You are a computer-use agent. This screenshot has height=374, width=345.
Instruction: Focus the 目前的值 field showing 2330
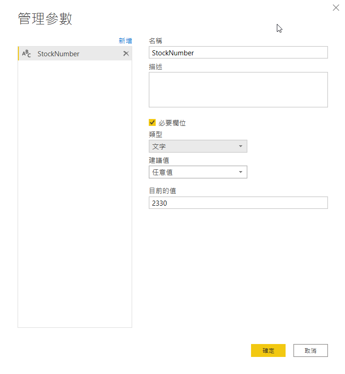238,203
